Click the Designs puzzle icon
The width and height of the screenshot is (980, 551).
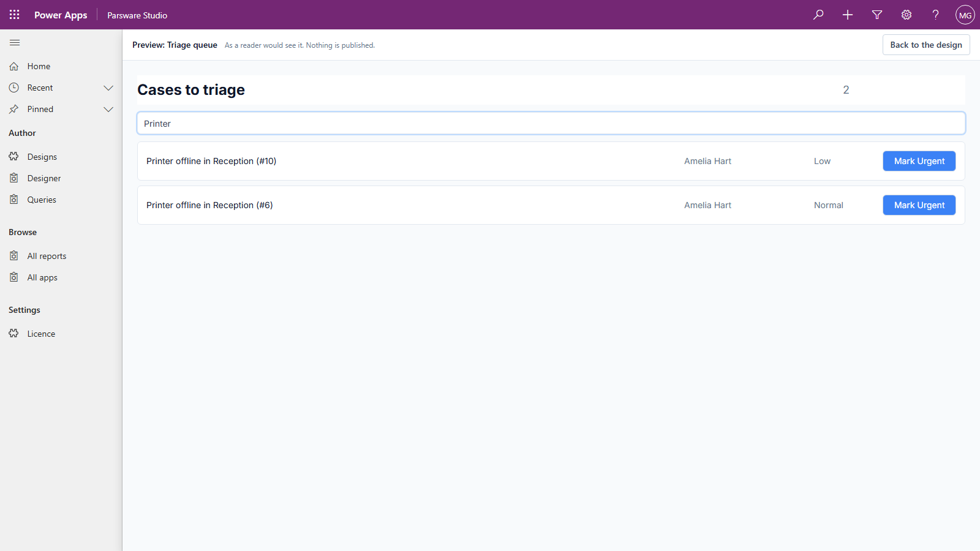[14, 157]
